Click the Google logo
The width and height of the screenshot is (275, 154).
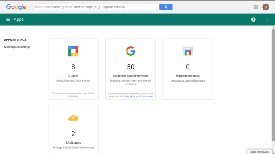click(16, 7)
